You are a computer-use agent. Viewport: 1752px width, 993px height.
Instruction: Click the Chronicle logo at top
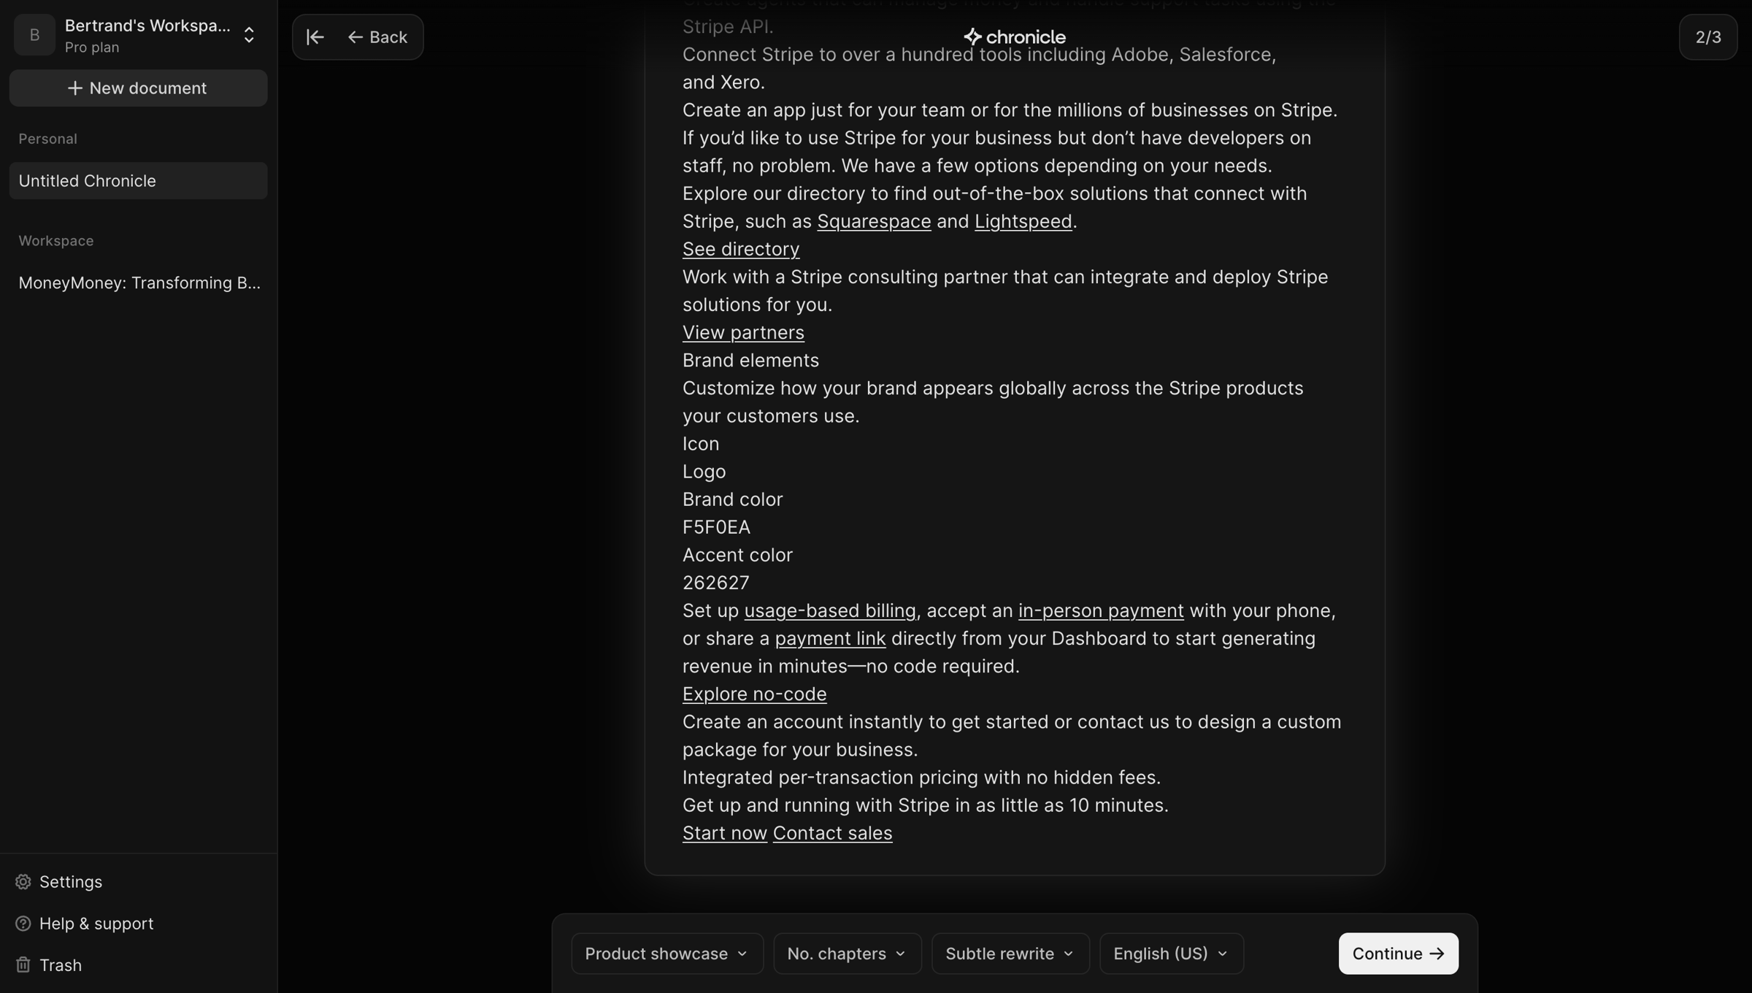[1014, 37]
